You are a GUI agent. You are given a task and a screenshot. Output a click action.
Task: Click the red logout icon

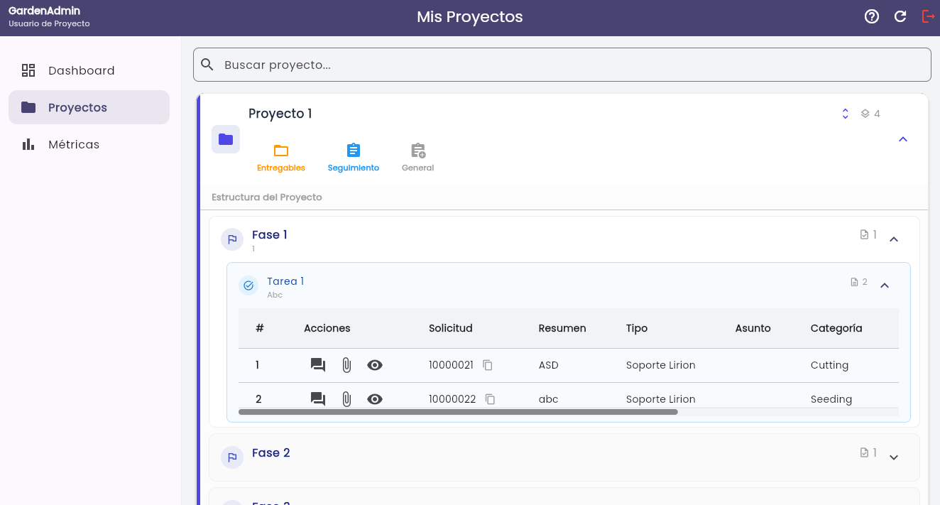pyautogui.click(x=928, y=16)
